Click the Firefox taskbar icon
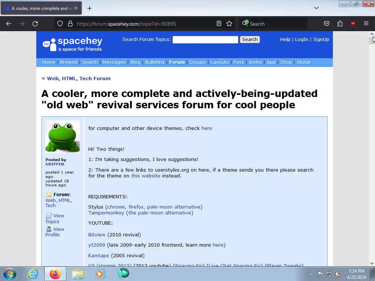 pyautogui.click(x=55, y=274)
